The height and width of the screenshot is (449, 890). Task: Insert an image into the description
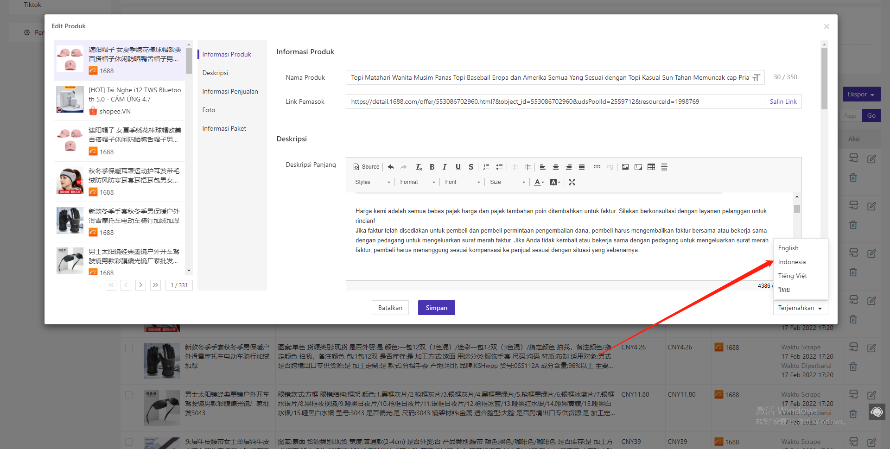(625, 167)
